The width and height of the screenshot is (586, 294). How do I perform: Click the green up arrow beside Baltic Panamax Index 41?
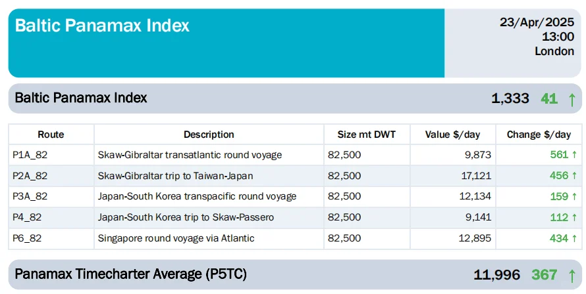(572, 99)
